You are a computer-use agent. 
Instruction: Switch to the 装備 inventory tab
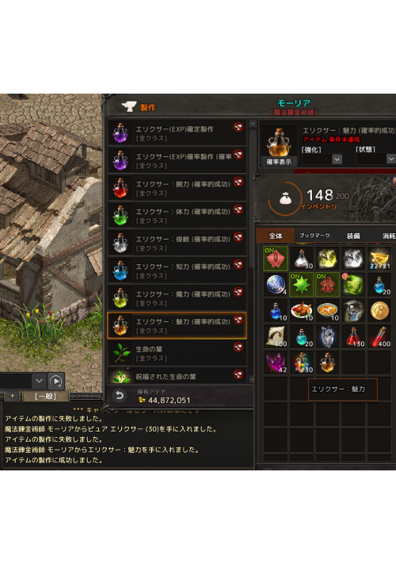pyautogui.click(x=353, y=236)
